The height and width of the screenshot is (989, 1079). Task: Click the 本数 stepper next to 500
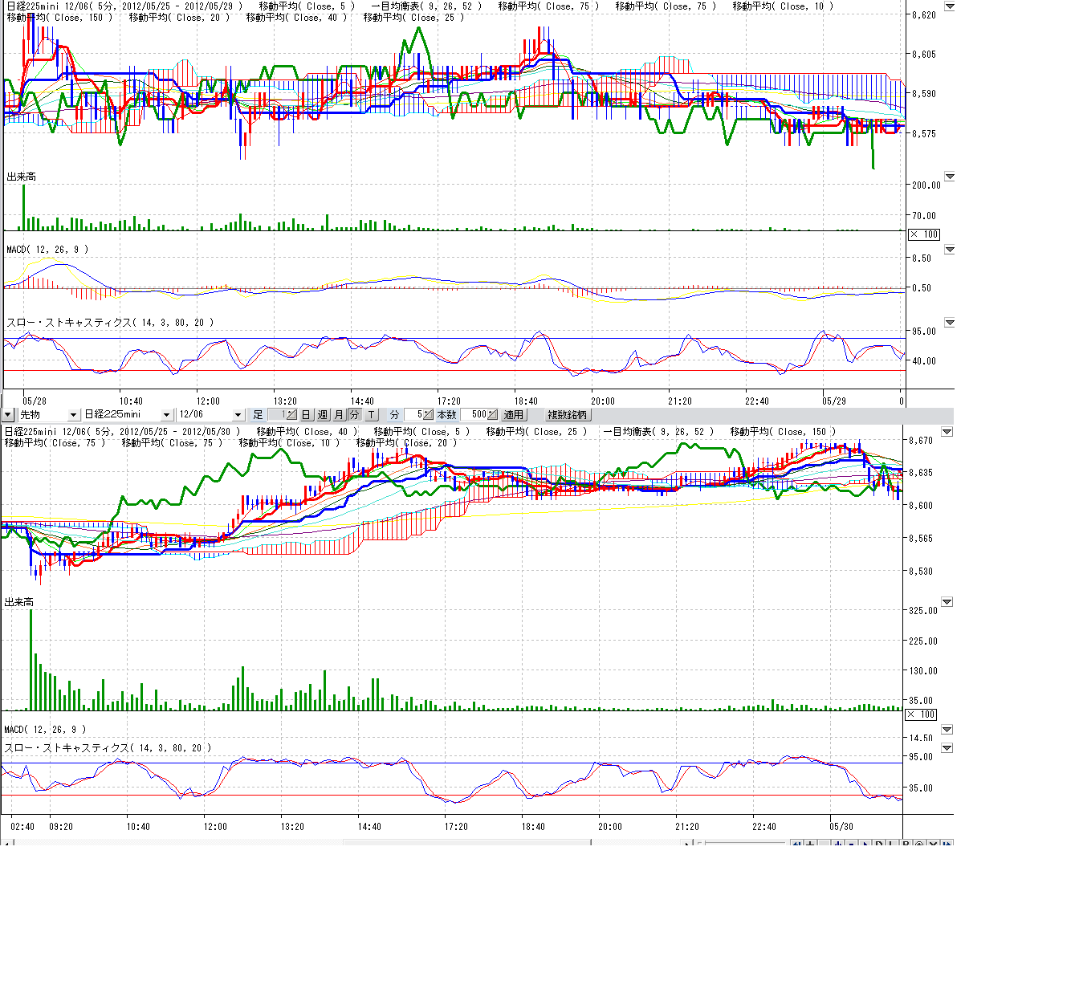tap(492, 415)
